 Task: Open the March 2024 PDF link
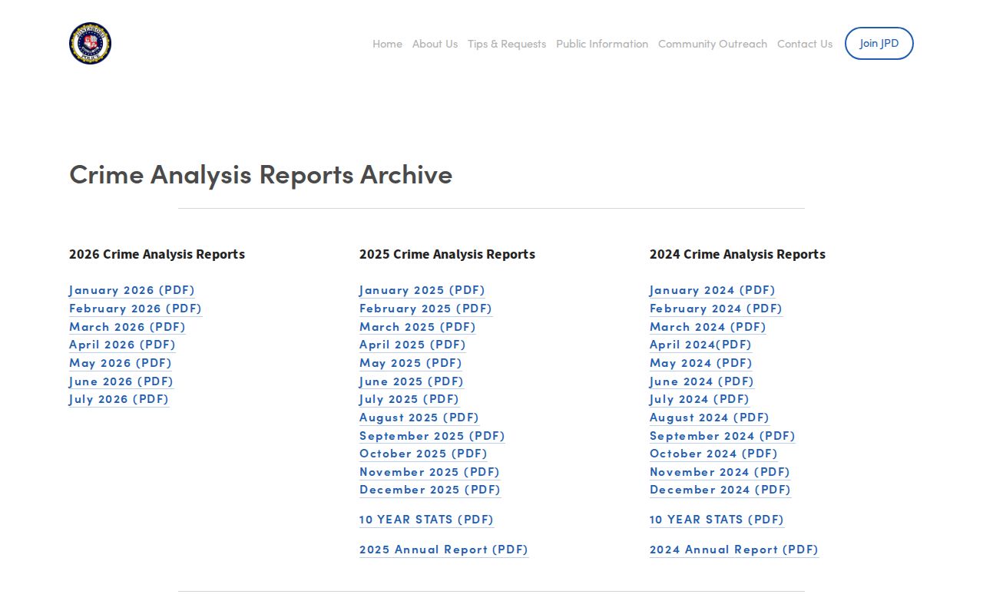pyautogui.click(x=708, y=327)
